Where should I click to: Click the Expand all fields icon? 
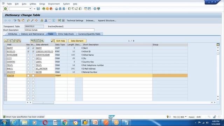32,41
